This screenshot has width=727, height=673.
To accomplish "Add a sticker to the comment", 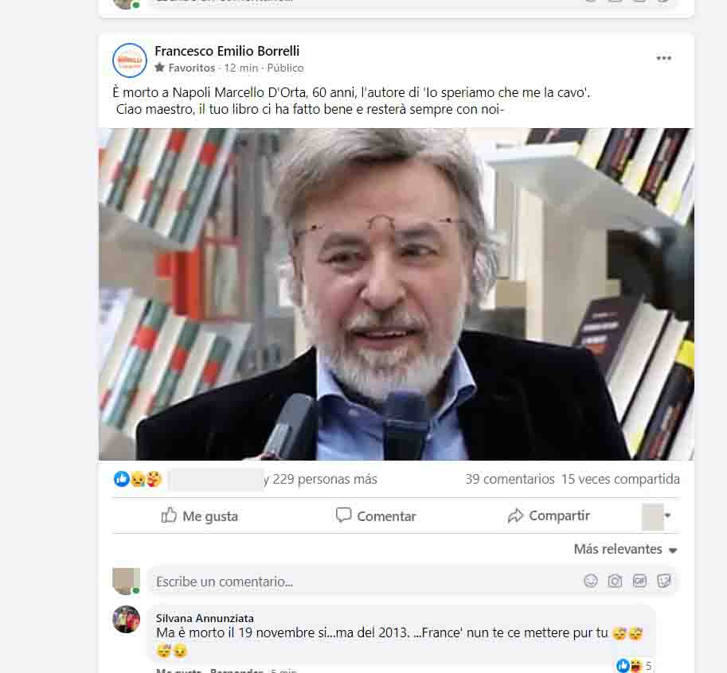I will tap(664, 581).
